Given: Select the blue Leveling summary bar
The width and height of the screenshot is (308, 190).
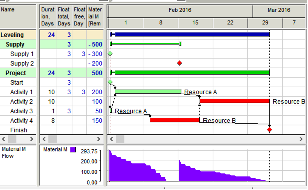Looking at the screenshot, I should tap(190, 34).
